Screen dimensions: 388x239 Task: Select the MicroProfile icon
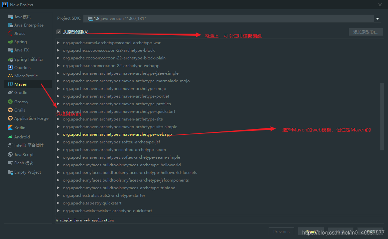(10, 76)
